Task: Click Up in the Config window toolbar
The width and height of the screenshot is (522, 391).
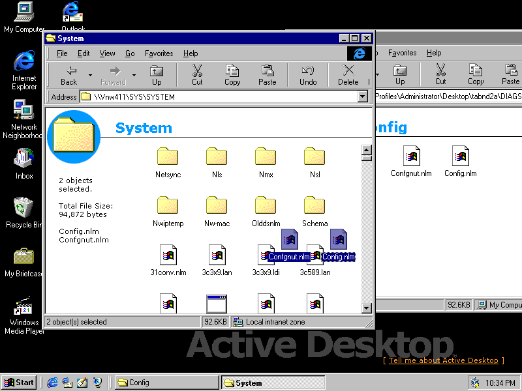Action: [400, 75]
